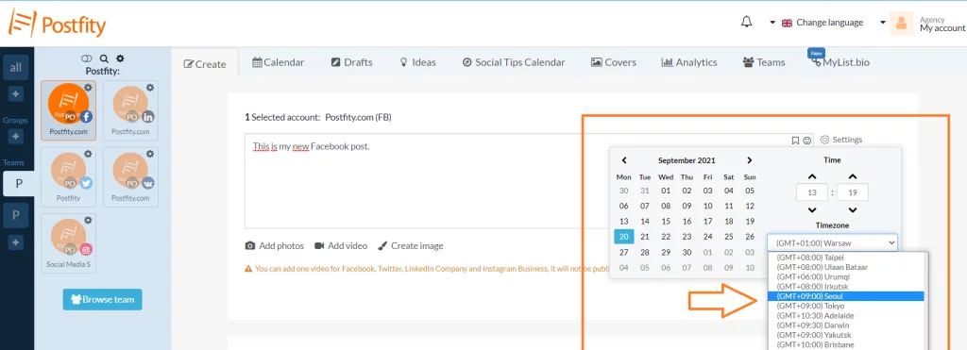
Task: Select the Postfity.com VK account
Action: coord(130,176)
